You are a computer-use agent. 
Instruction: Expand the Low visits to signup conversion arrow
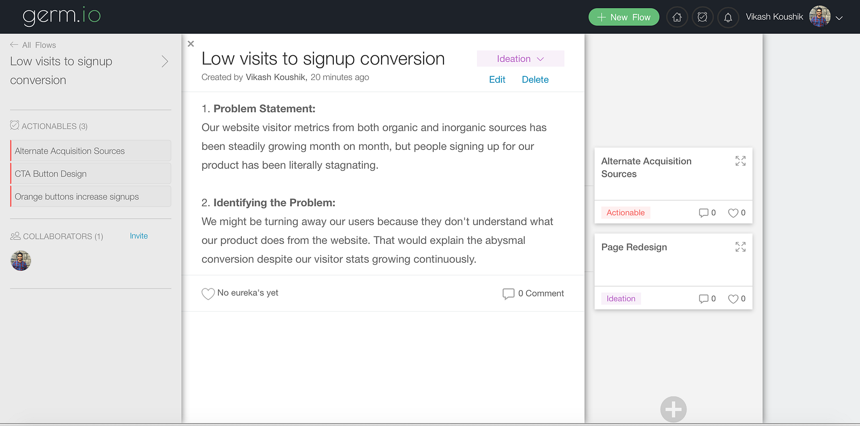pos(165,62)
